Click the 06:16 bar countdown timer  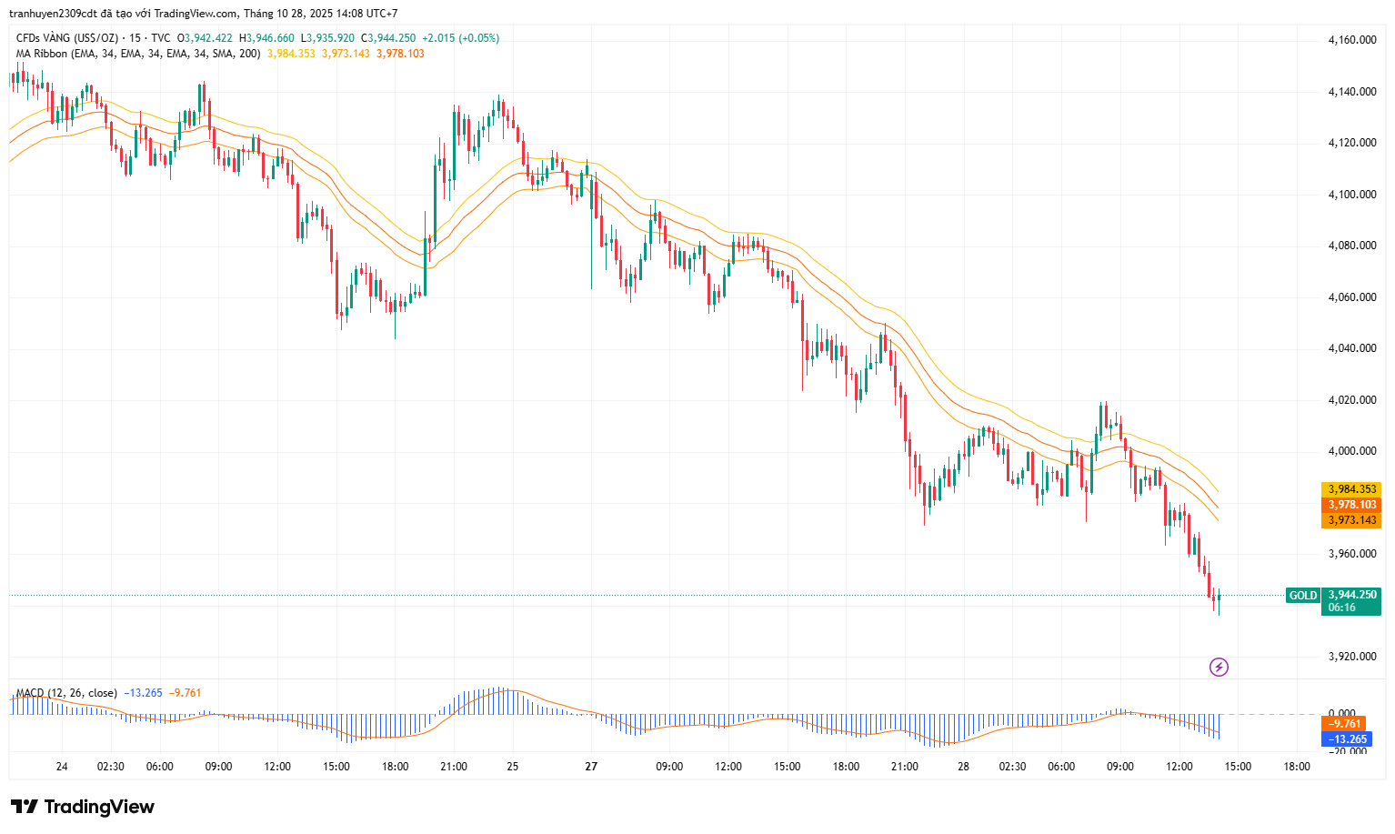click(1341, 608)
